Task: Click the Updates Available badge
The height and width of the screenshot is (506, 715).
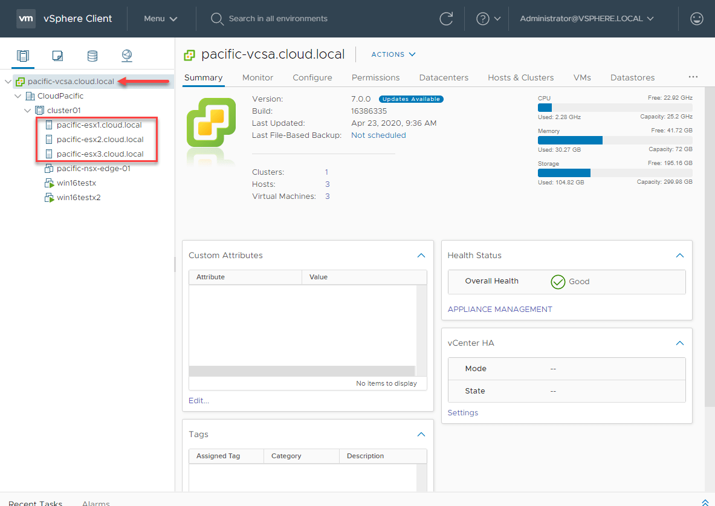Action: (412, 99)
